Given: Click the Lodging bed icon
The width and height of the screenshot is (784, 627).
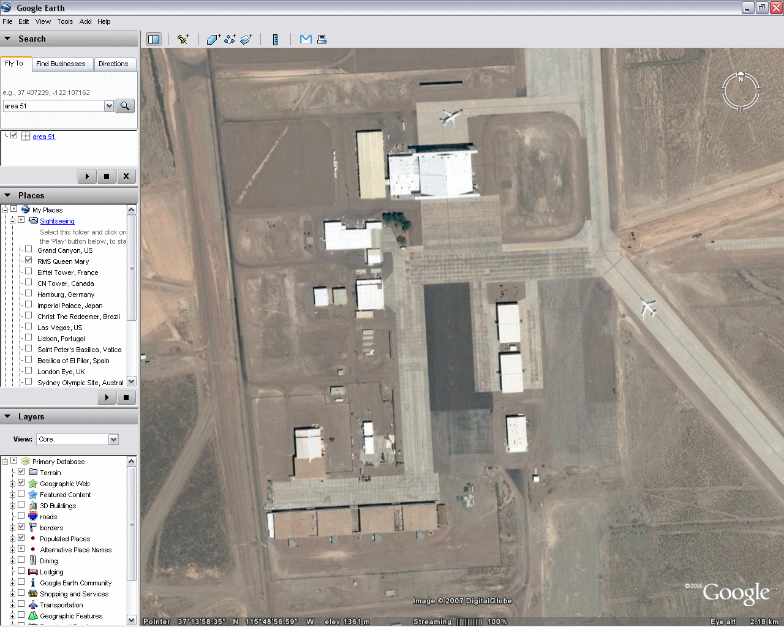Looking at the screenshot, I should coord(33,571).
